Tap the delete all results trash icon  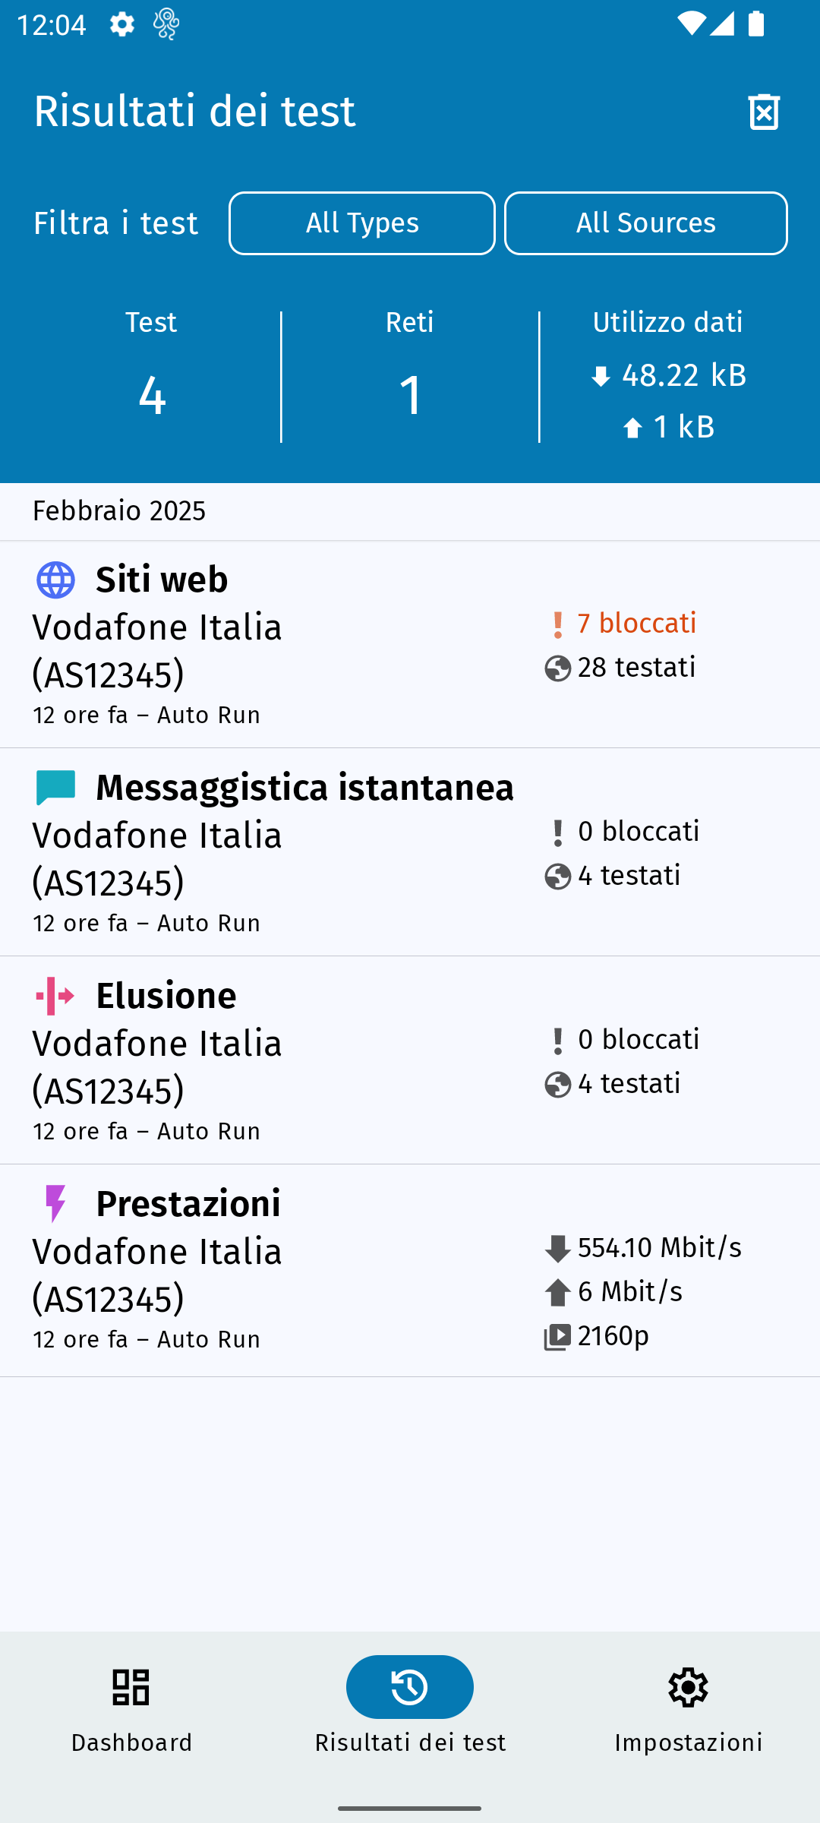click(764, 112)
